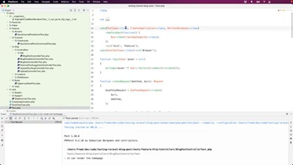Open SyncExternalPostsCommandTest.php file

(37, 44)
